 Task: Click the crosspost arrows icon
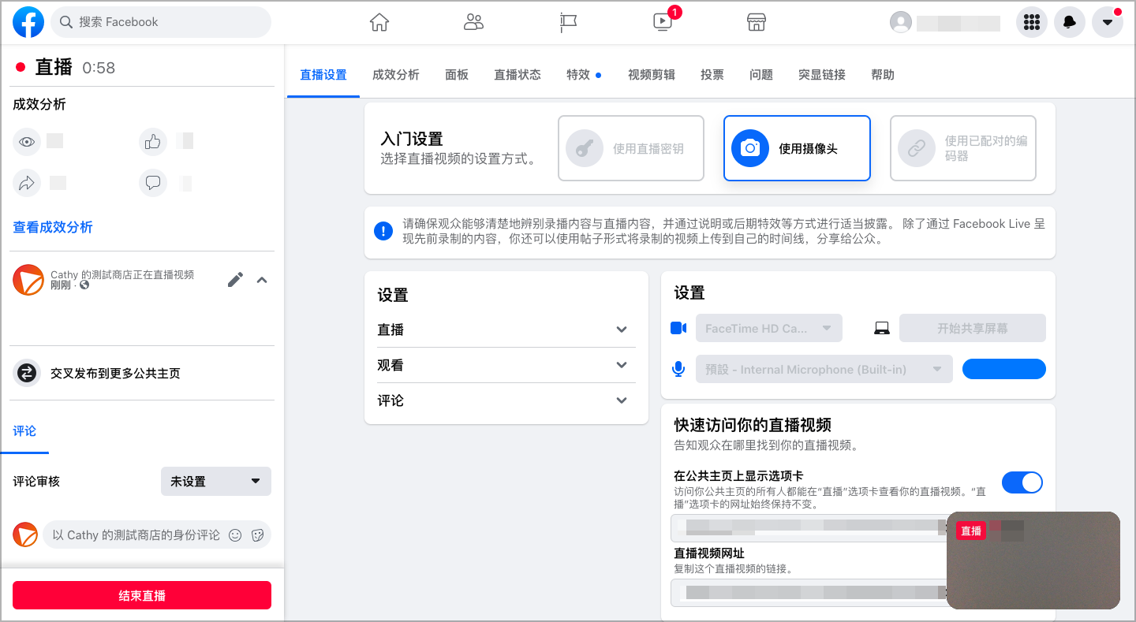(x=28, y=373)
